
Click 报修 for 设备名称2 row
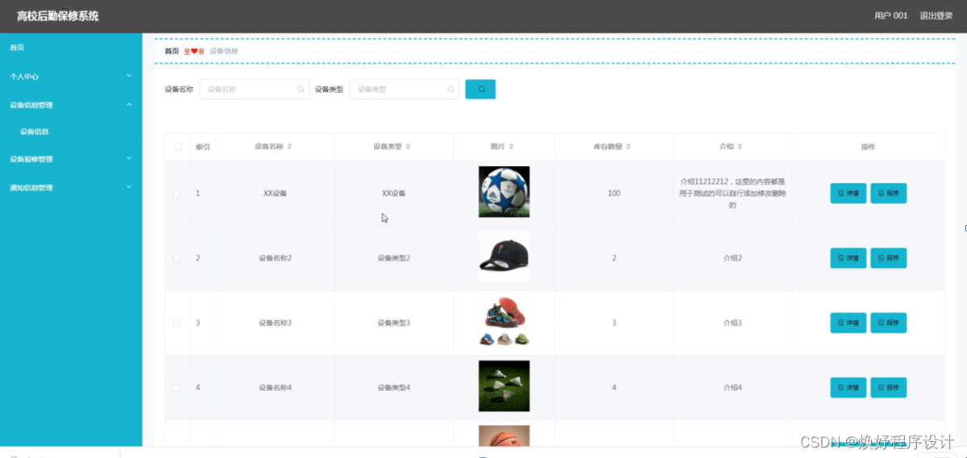pyautogui.click(x=889, y=258)
